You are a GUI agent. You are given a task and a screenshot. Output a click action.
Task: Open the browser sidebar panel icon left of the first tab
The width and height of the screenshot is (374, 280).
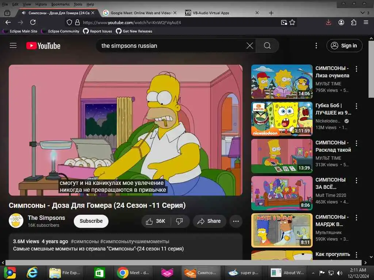(x=7, y=13)
